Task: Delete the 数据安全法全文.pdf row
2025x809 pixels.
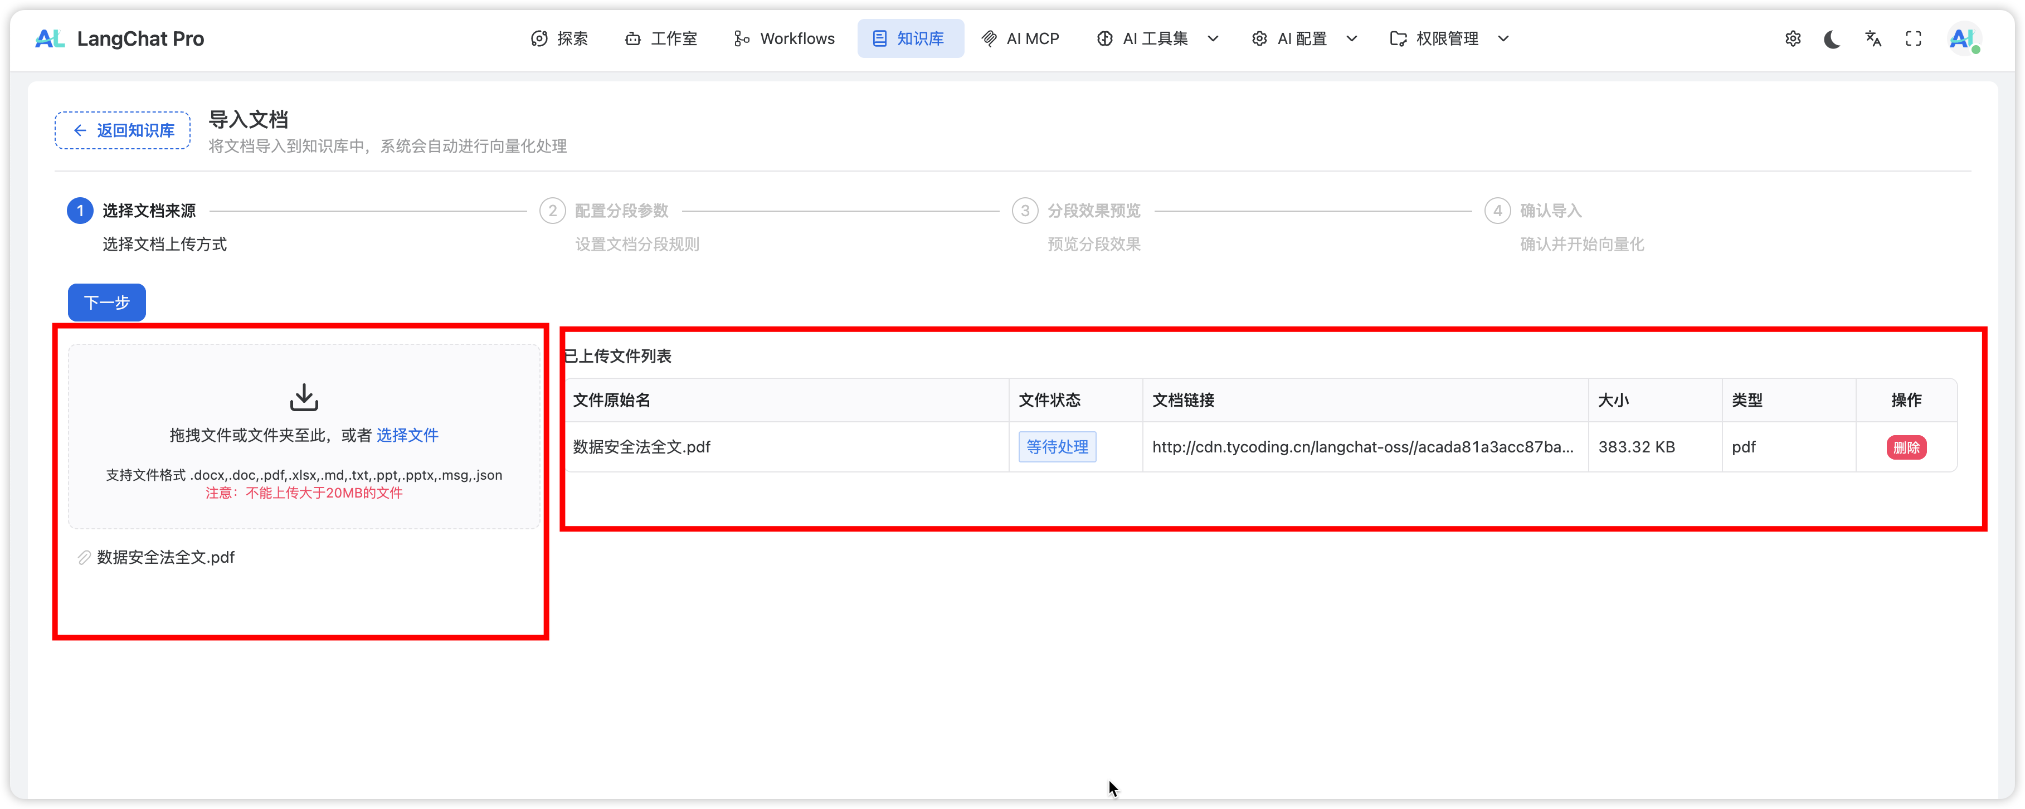Action: point(1906,447)
